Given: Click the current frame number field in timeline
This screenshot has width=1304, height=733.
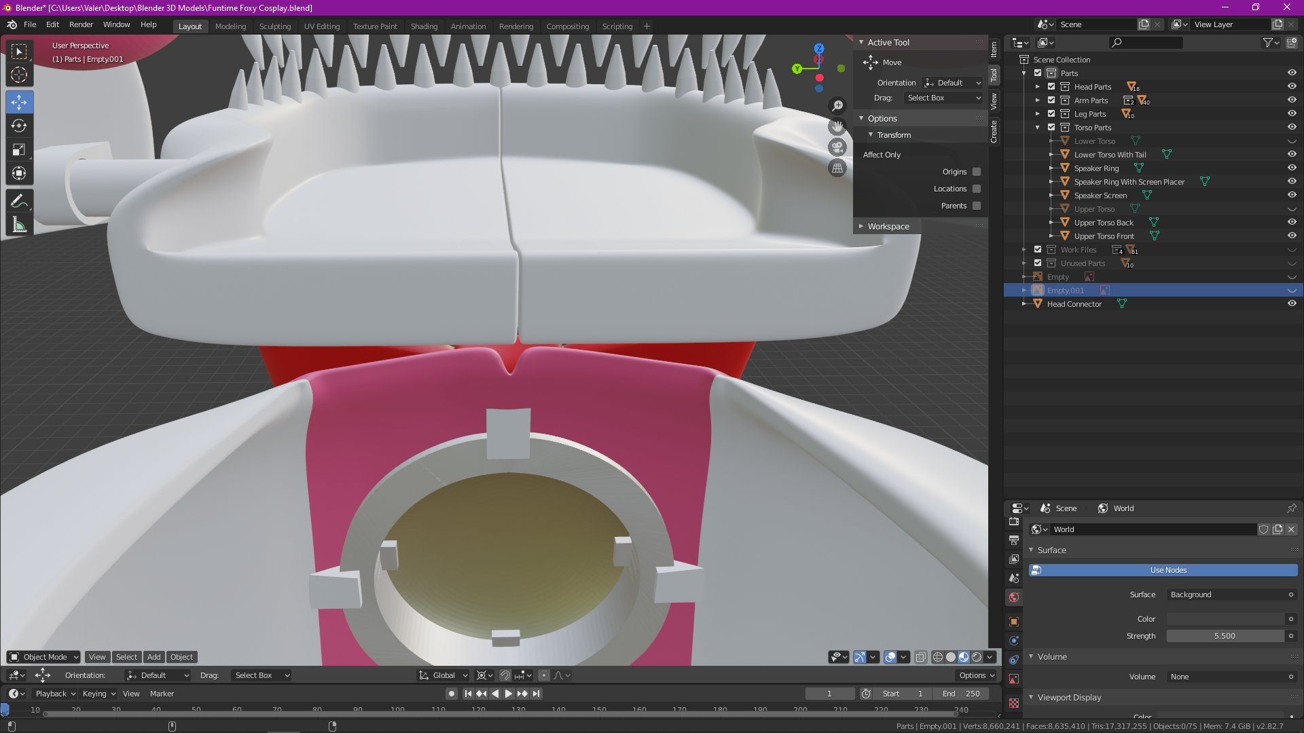Looking at the screenshot, I should click(829, 693).
